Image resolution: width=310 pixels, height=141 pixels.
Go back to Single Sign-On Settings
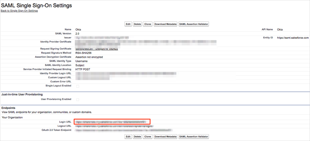click(x=19, y=11)
